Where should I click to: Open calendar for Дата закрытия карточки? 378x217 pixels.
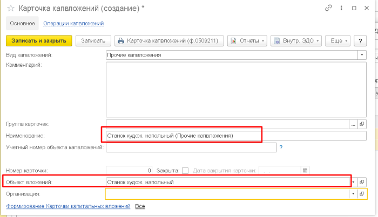(305, 170)
